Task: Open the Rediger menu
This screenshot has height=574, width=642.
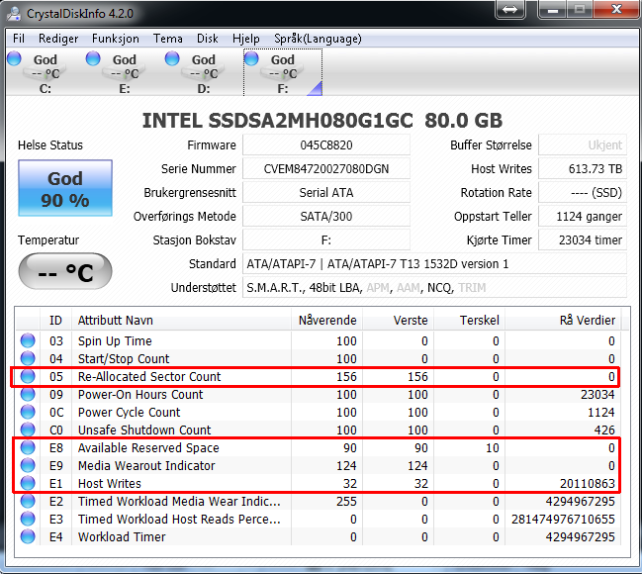Action: pyautogui.click(x=58, y=39)
